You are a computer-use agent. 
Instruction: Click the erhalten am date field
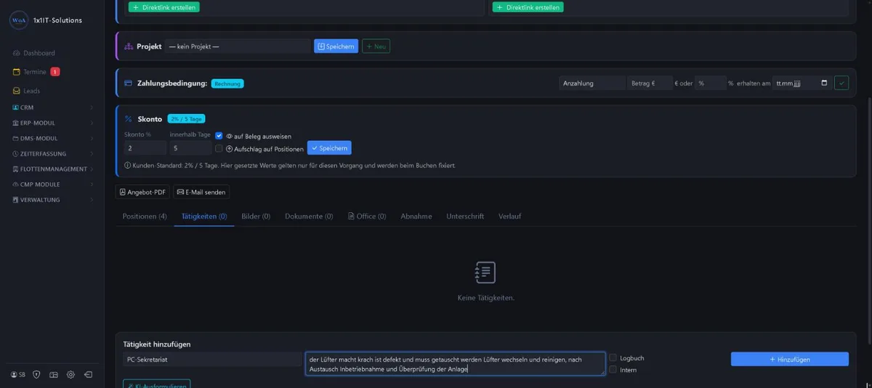801,83
